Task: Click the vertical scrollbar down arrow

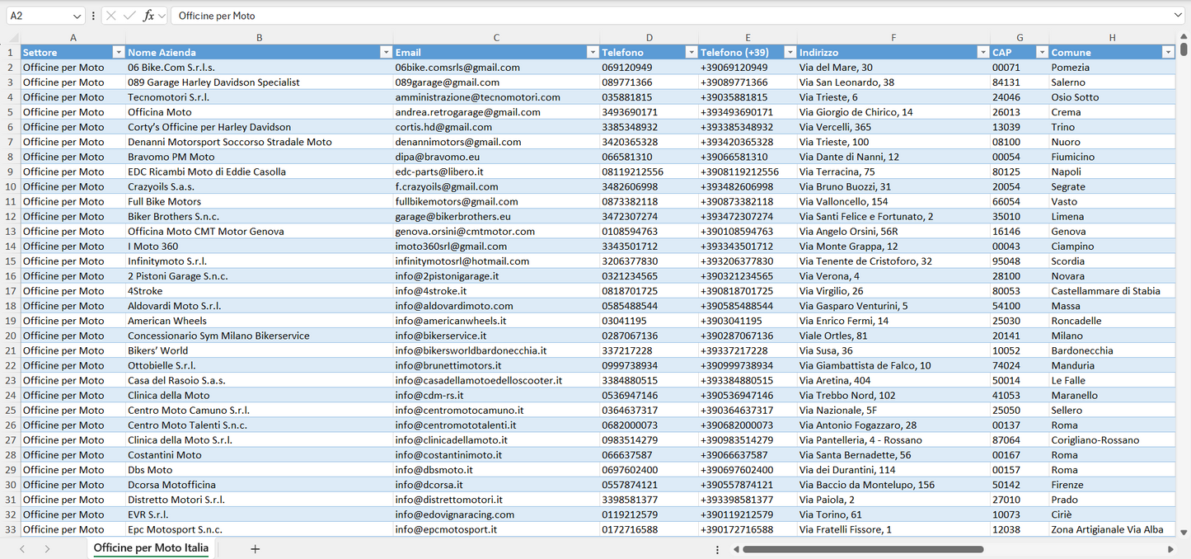Action: tap(1184, 533)
